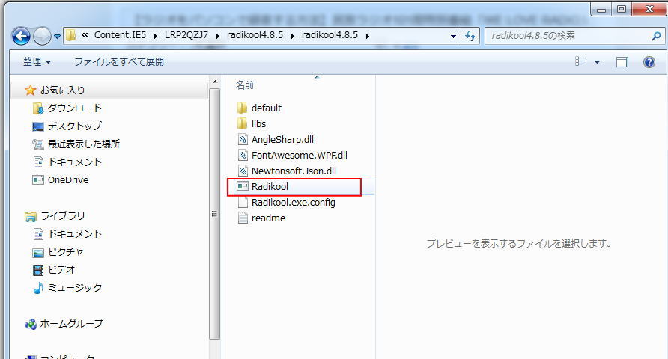Refresh the folder view
Image resolution: width=668 pixels, height=359 pixels.
point(470,36)
